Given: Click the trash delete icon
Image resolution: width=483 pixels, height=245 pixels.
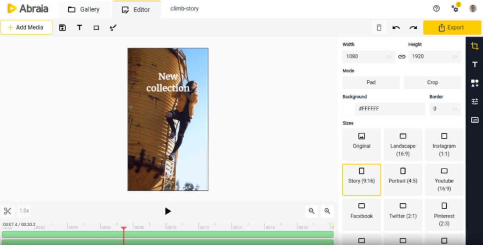Looking at the screenshot, I should (x=379, y=28).
